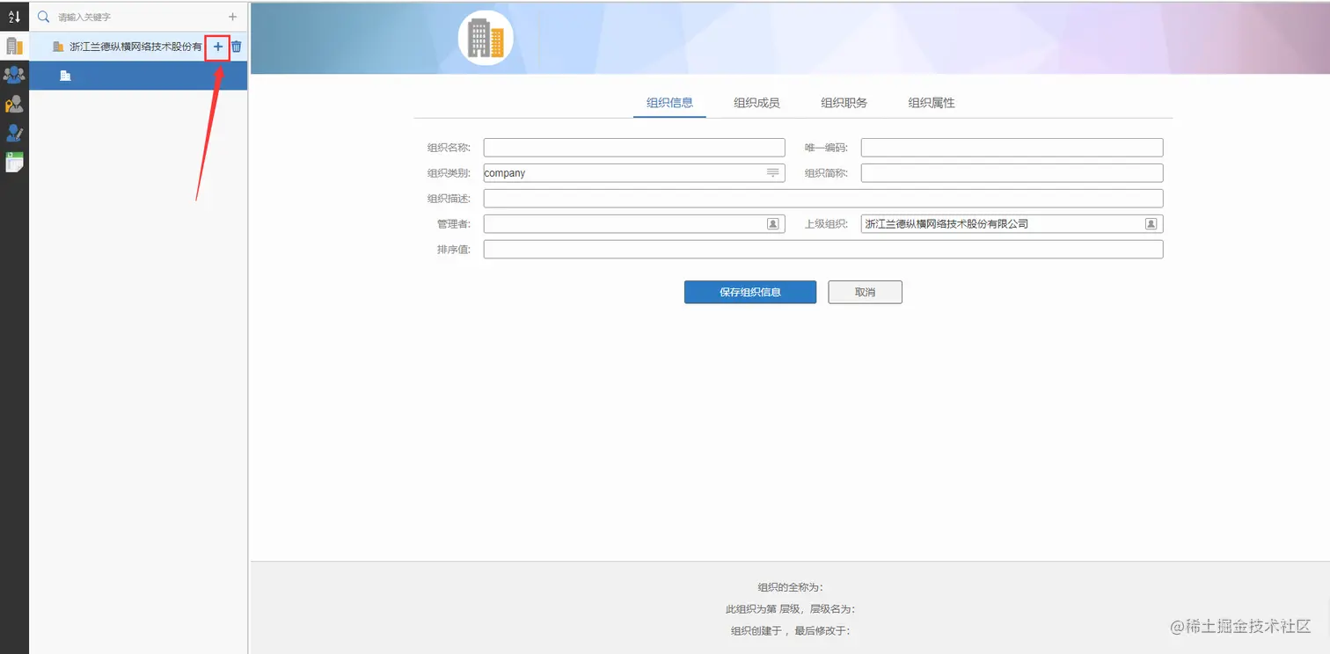
Task: Click the 取消 button
Action: (x=865, y=292)
